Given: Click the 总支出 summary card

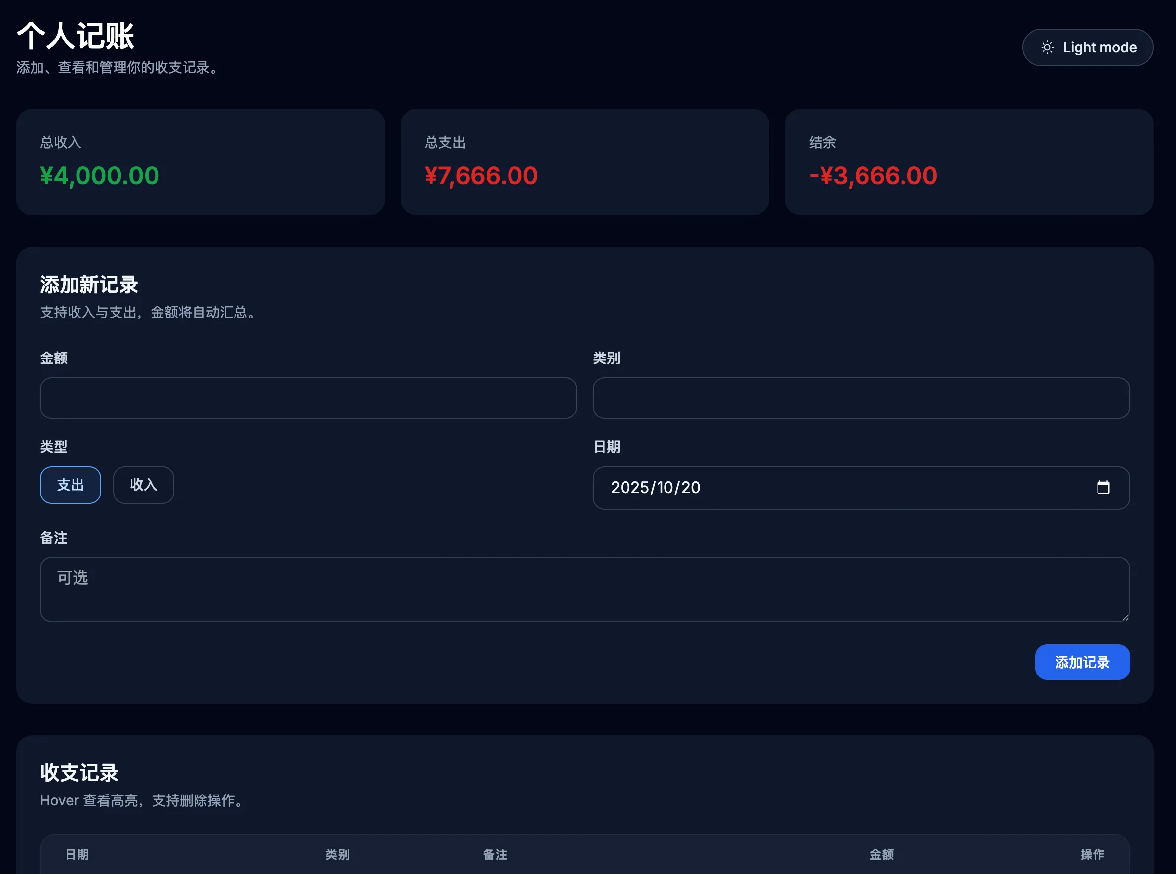Looking at the screenshot, I should click(585, 162).
